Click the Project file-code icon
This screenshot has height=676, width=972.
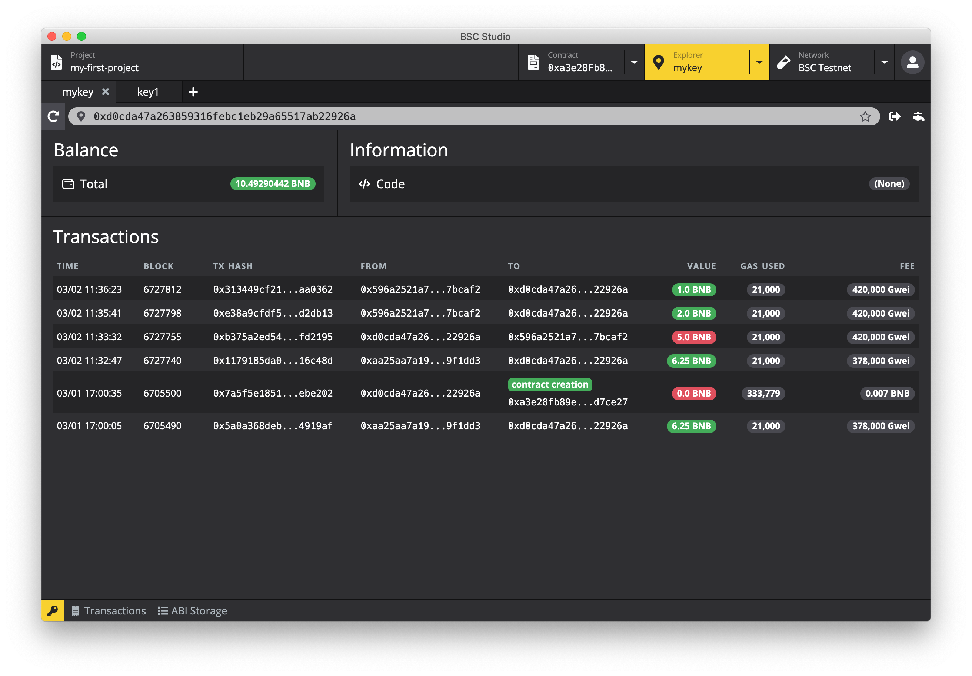(56, 62)
